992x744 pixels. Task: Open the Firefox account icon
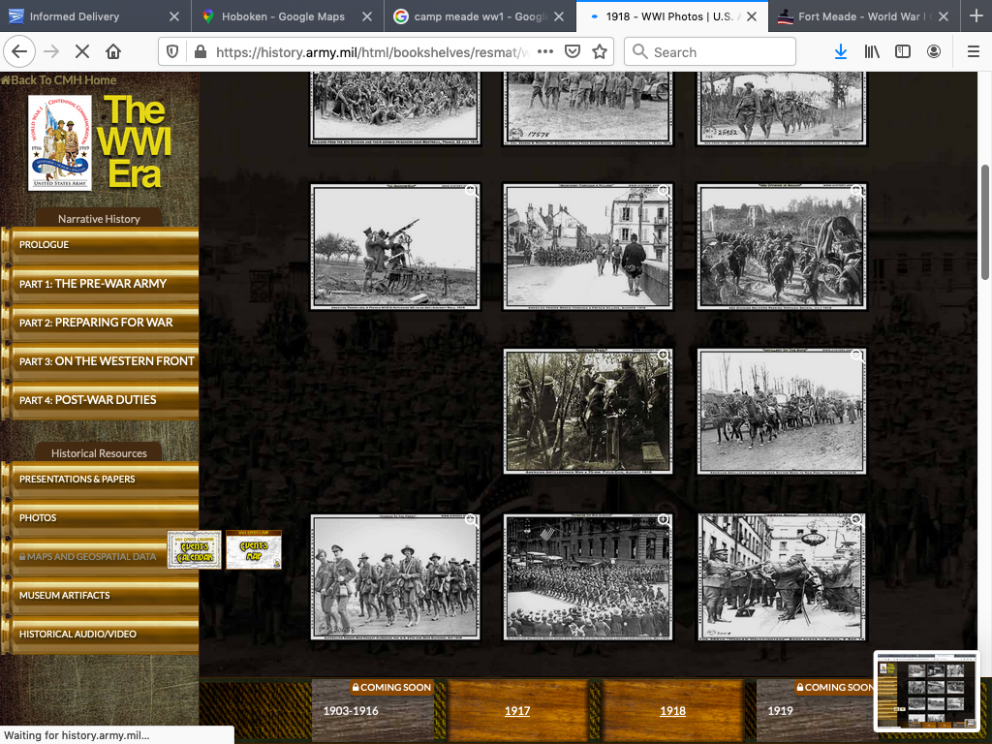coord(934,52)
